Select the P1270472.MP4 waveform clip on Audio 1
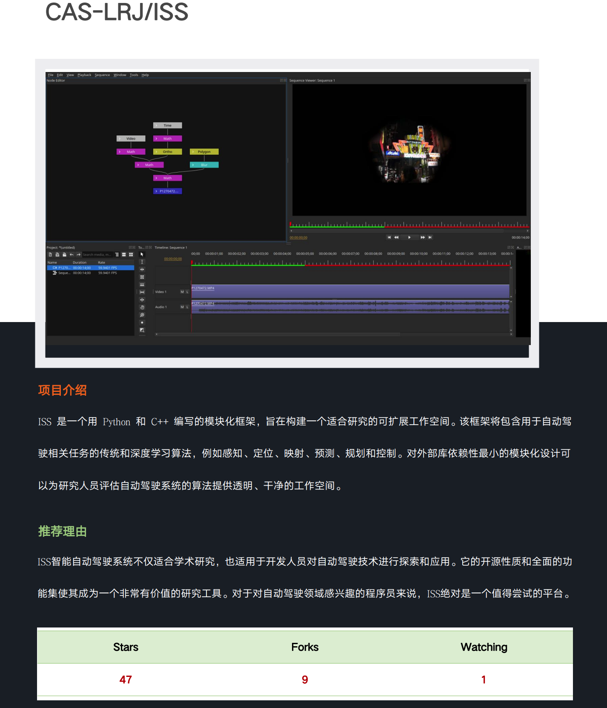This screenshot has height=708, width=607. click(x=350, y=307)
